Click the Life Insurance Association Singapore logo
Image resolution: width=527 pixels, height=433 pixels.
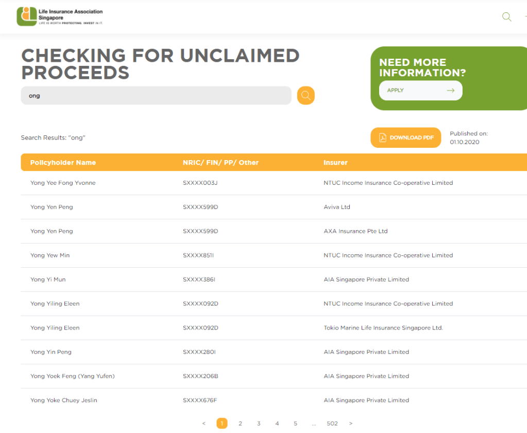[60, 16]
